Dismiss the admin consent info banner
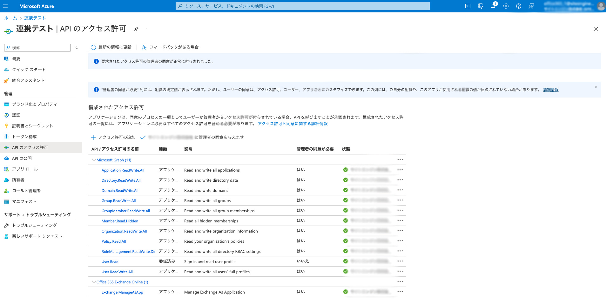The image size is (606, 305). tap(596, 87)
